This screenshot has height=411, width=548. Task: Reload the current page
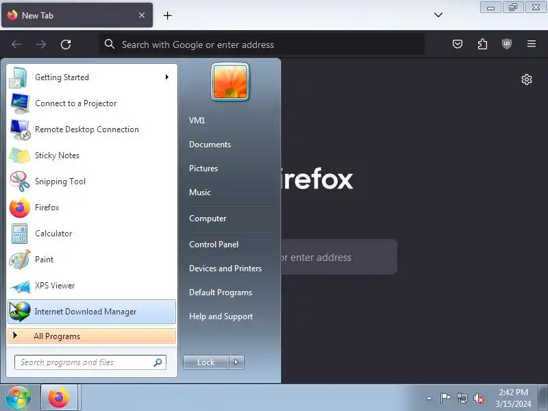(x=66, y=45)
